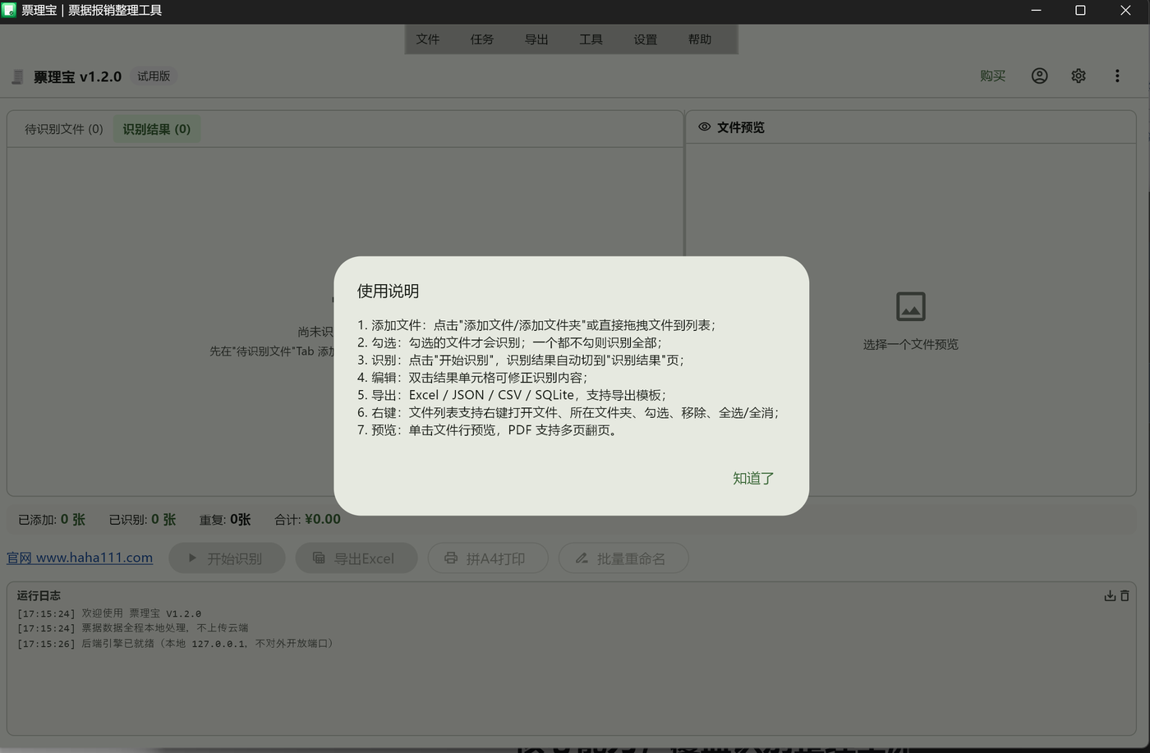Click the 导出Excel button
This screenshot has height=753, width=1150.
click(356, 558)
